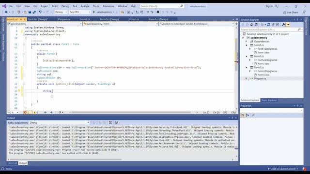Open the Build menu
This screenshot has width=310, height=174.
tap(55, 6)
